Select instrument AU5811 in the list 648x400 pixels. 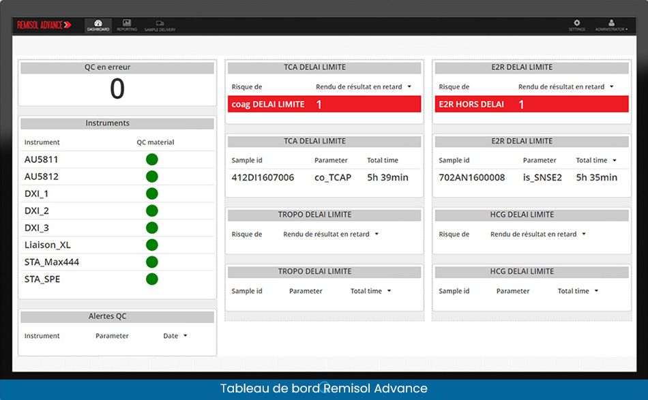pyautogui.click(x=42, y=159)
